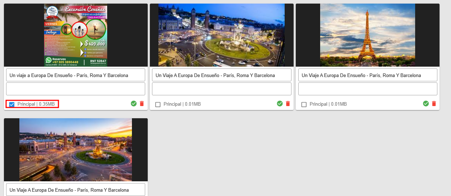This screenshot has width=451, height=196.
Task: Remove the Eiffel Tower image via trash icon
Action: click(434, 104)
